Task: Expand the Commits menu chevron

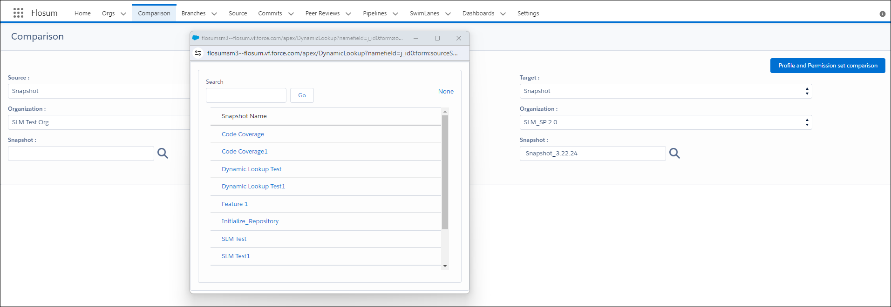Action: point(291,13)
